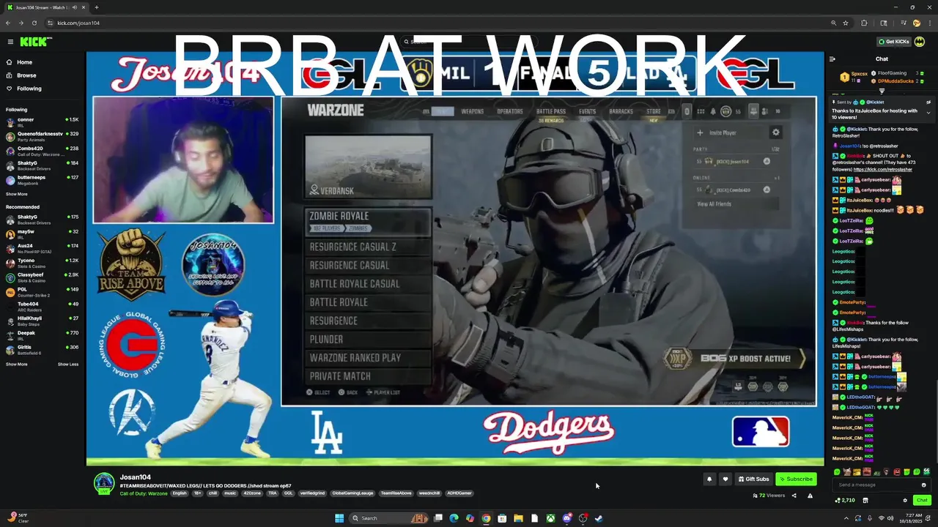Select the English tag
This screenshot has height=527, width=938.
[x=180, y=493]
